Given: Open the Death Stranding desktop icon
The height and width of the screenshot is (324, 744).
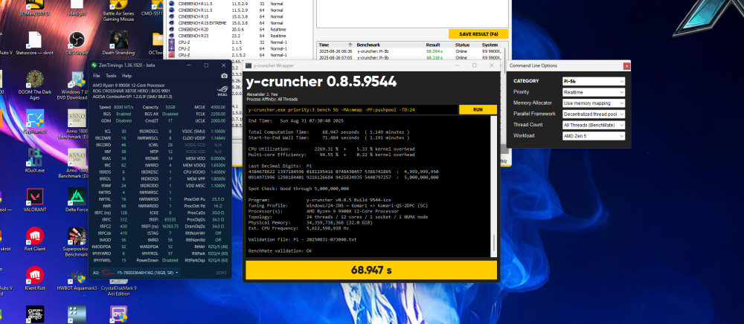Looking at the screenshot, I should (118, 41).
